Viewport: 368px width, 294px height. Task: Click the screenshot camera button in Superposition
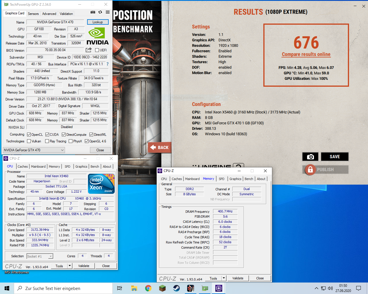click(310, 157)
